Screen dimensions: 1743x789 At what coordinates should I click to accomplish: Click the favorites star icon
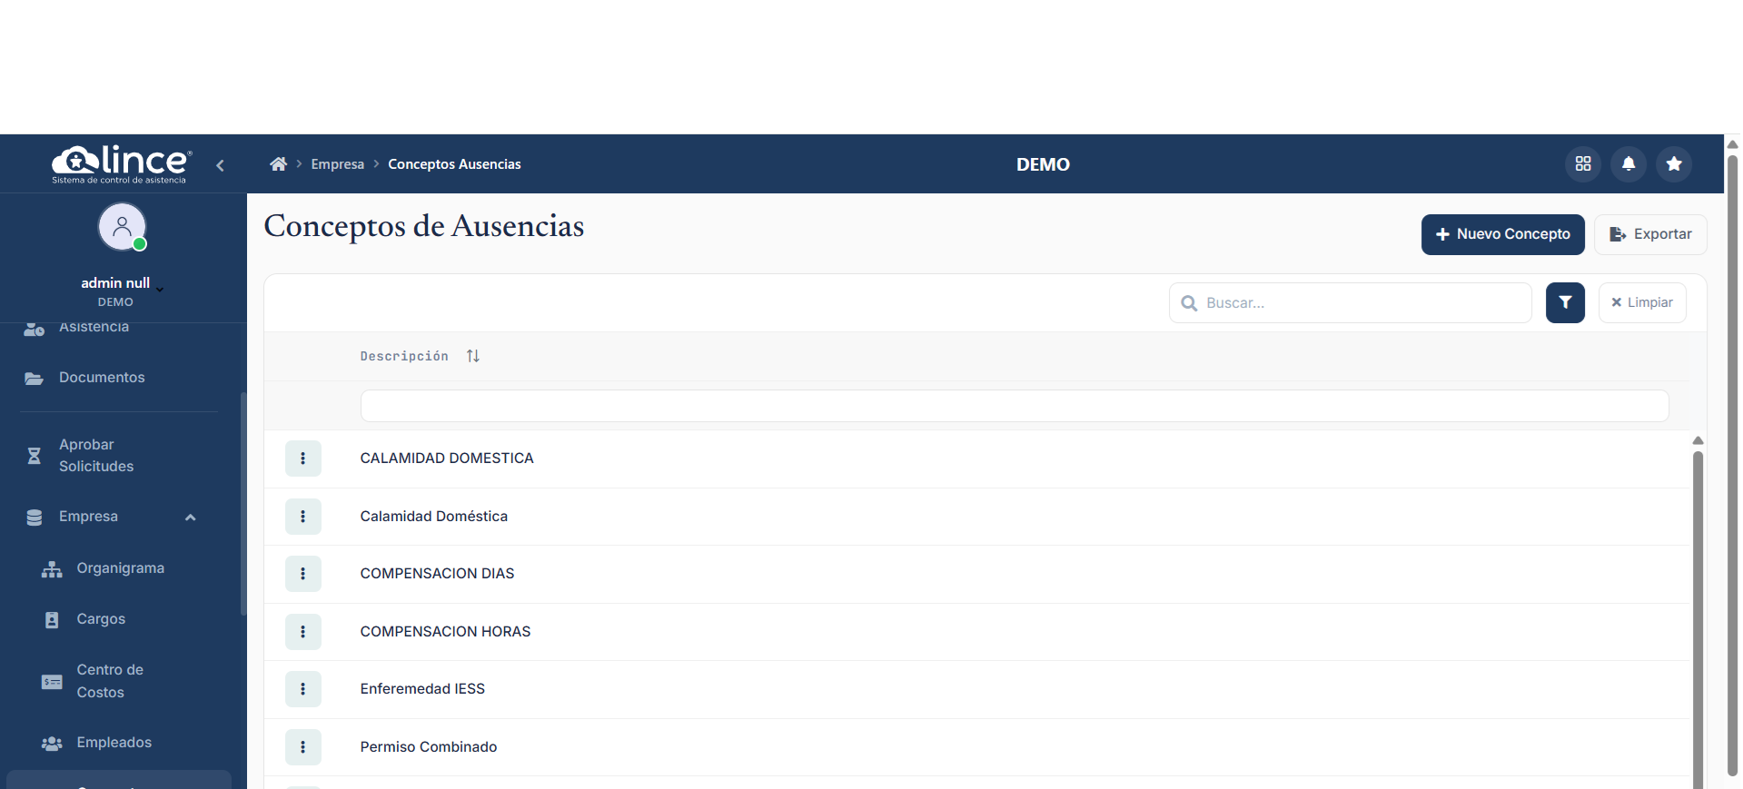(1674, 164)
